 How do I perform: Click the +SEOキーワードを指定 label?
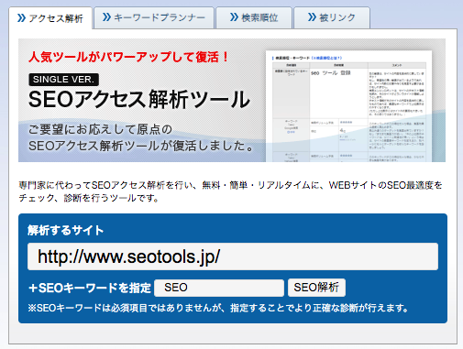click(90, 288)
